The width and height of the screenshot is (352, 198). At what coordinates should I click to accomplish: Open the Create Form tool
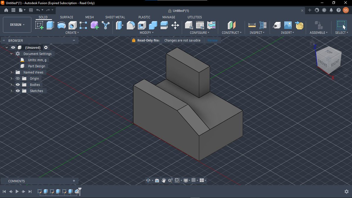(x=94, y=25)
